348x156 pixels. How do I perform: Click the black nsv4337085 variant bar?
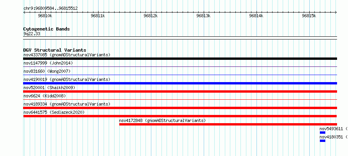coord(180,59)
